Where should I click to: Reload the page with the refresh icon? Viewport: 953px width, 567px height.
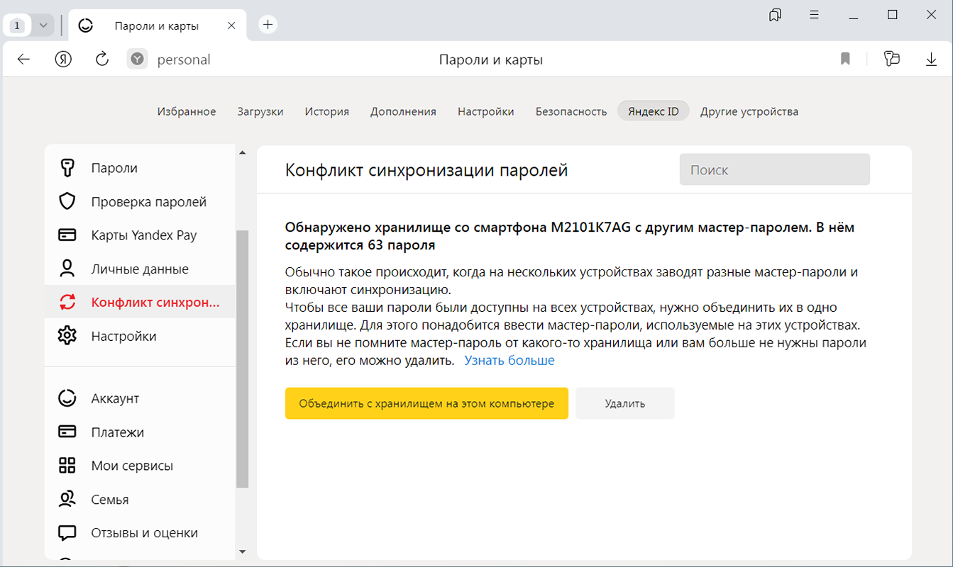point(101,60)
